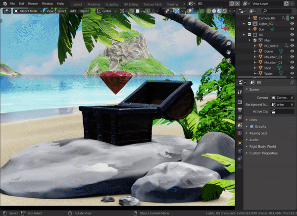The height and width of the screenshot is (216, 297).
Task: Select wireframe viewport shading
Action: [209, 11]
